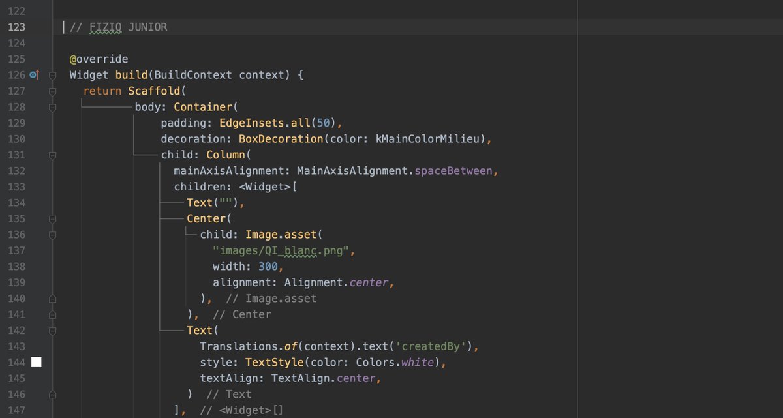Place cursor on the FIZIQ JUNIOR comment
This screenshot has height=418, width=783.
pyautogui.click(x=119, y=27)
